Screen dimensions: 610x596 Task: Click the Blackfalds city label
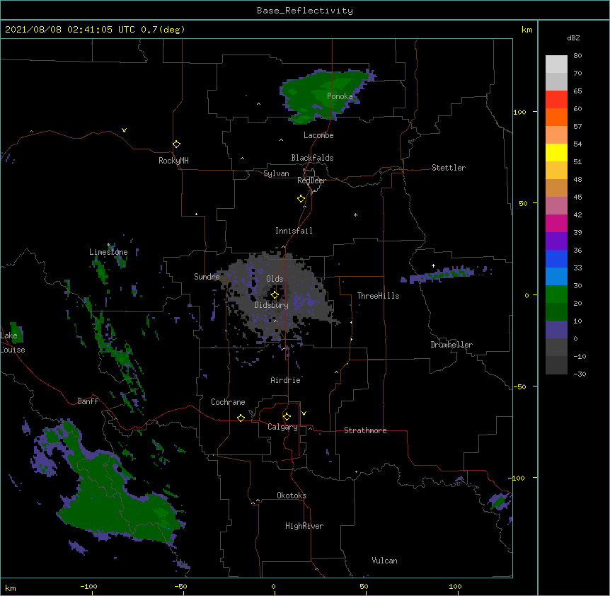pyautogui.click(x=312, y=158)
